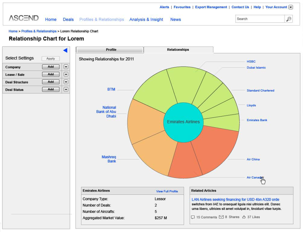Go to Home in breadcrumb
303x232 pixels.
click(x=13, y=31)
